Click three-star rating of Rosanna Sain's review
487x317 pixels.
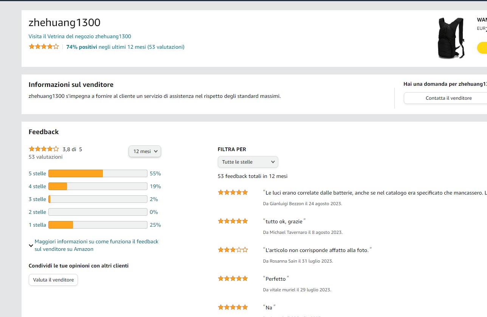point(233,250)
